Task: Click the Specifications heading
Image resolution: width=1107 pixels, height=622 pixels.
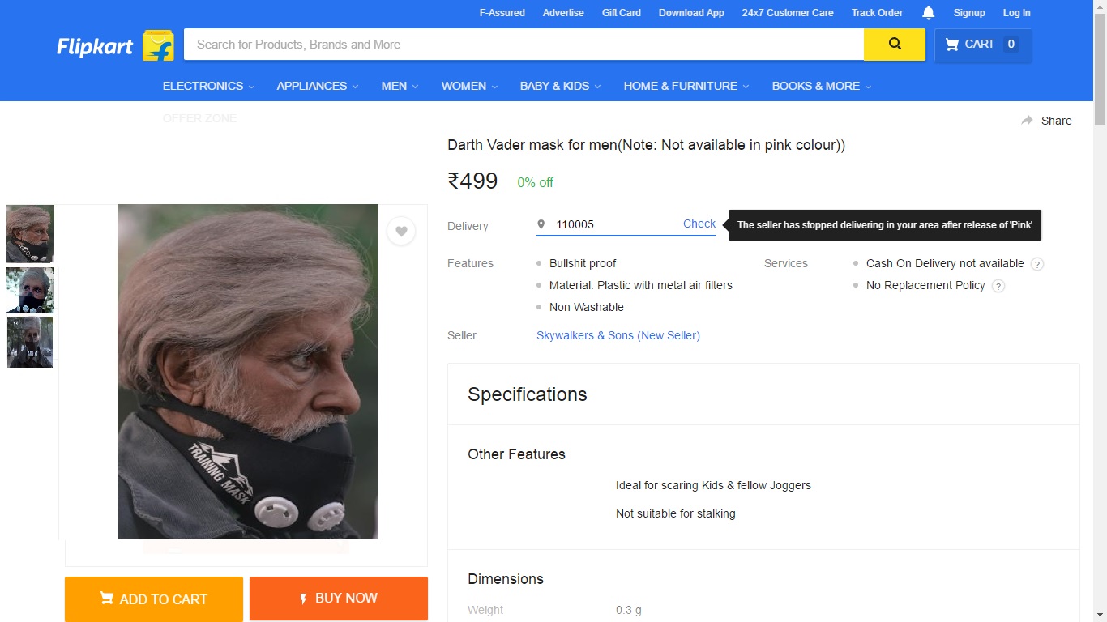Action: coord(528,394)
